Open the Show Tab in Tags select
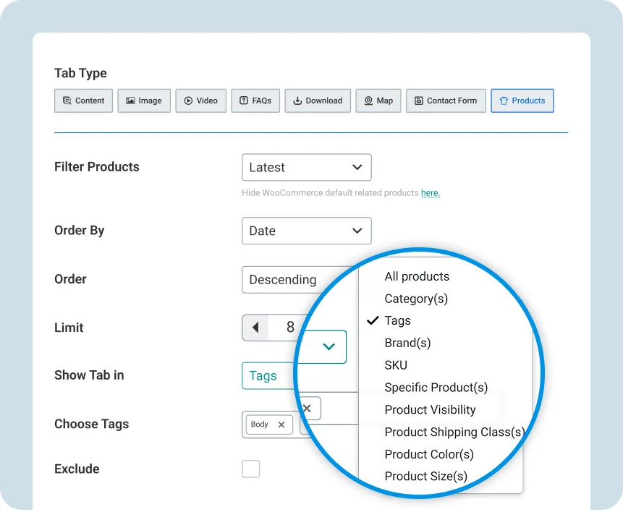The image size is (623, 512). click(x=268, y=375)
